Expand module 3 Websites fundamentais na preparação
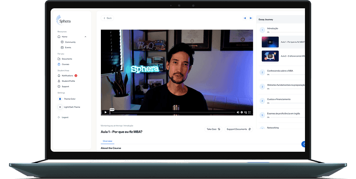Image resolution: width=356 pixels, height=179 pixels. [x=282, y=87]
